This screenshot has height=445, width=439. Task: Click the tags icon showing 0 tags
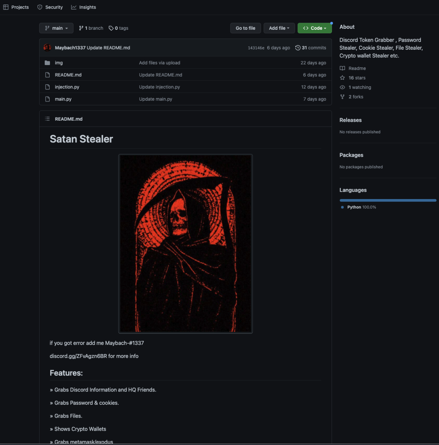(111, 28)
